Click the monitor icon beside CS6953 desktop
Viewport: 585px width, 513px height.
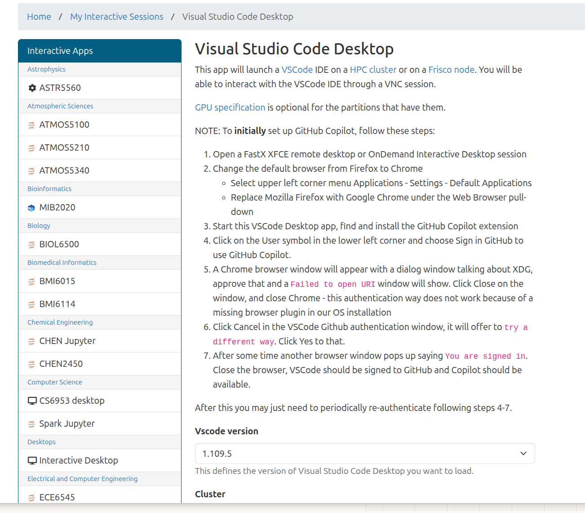(x=32, y=401)
